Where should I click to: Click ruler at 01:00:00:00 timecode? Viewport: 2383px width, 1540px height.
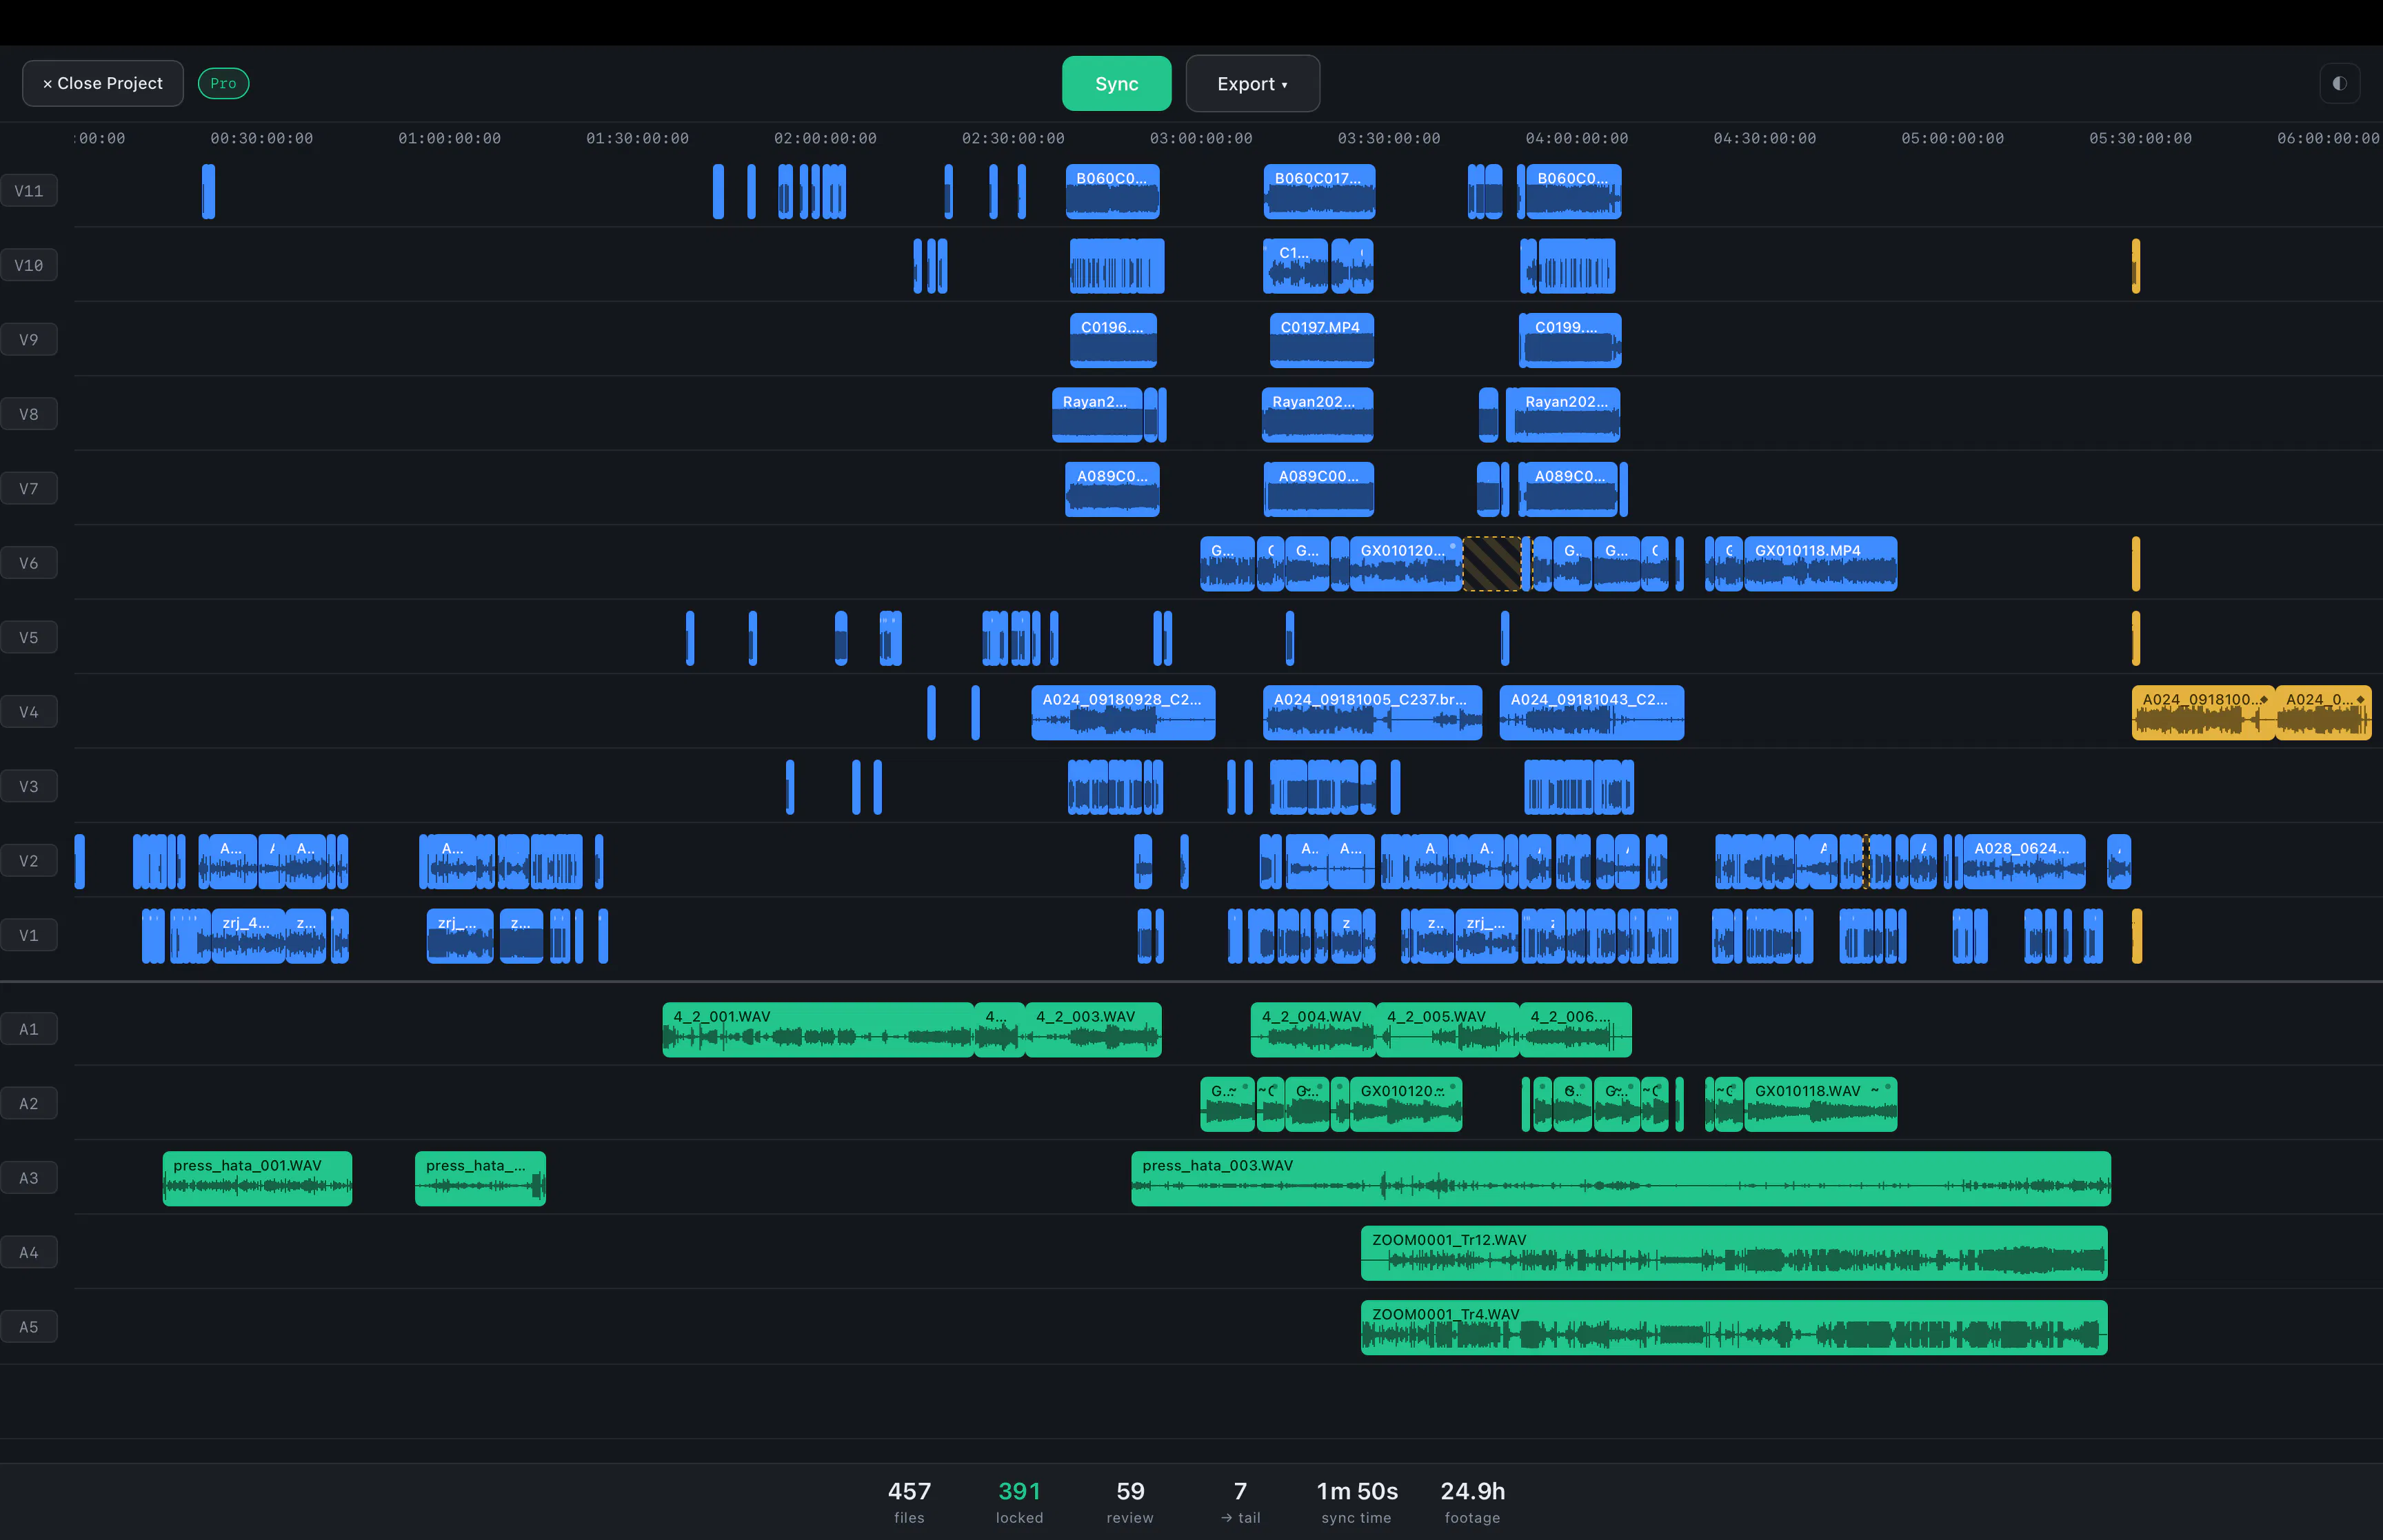[x=449, y=138]
